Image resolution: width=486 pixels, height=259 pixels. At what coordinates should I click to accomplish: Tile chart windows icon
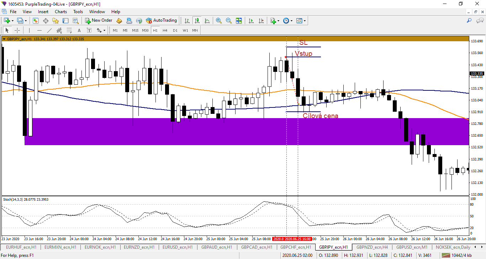point(239,21)
